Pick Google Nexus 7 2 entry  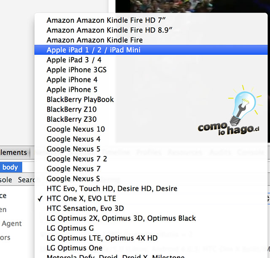point(77,159)
